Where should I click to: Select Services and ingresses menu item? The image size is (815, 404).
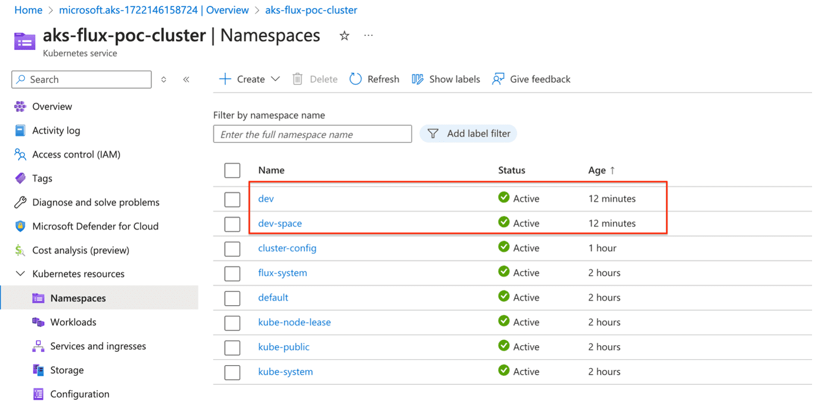click(99, 346)
